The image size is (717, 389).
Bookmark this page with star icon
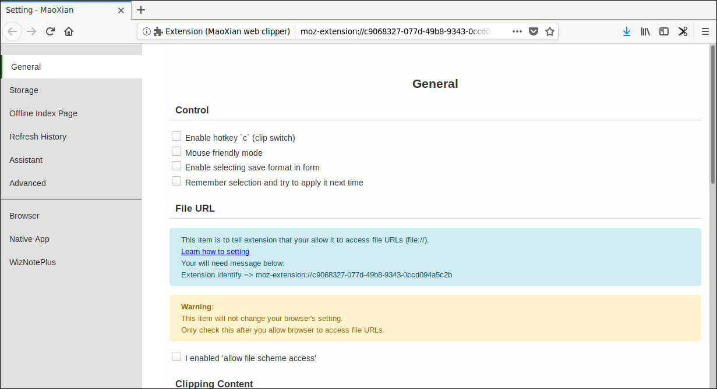549,31
